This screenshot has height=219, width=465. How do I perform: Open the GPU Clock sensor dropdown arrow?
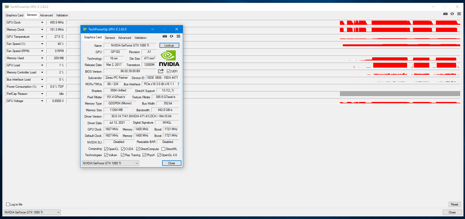[x=42, y=22]
